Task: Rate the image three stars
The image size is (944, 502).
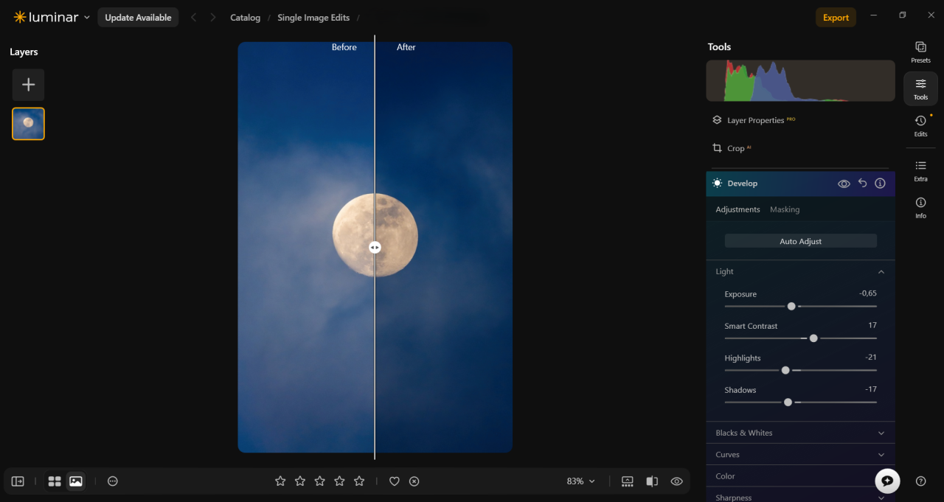Action: pos(320,481)
